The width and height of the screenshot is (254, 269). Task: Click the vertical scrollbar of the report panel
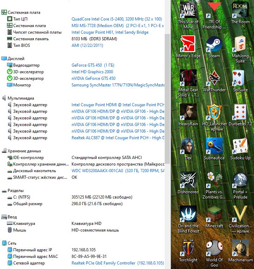[x=167, y=99]
